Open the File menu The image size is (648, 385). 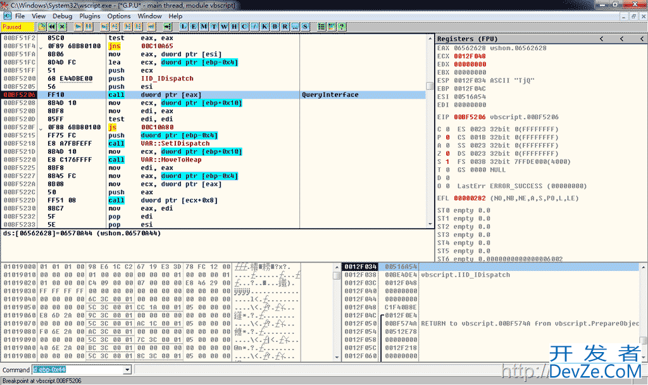point(20,16)
